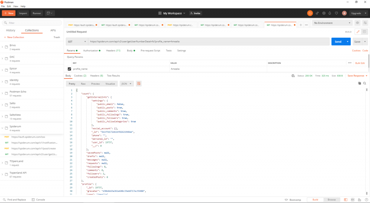Click the blue Send button

point(338,42)
